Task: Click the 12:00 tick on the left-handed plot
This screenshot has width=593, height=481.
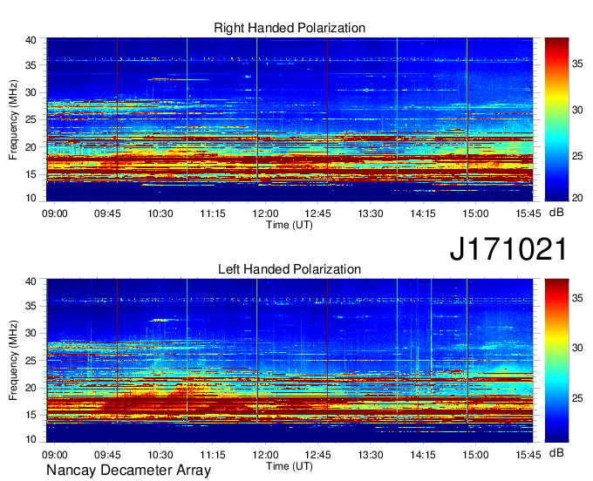Action: click(x=265, y=455)
